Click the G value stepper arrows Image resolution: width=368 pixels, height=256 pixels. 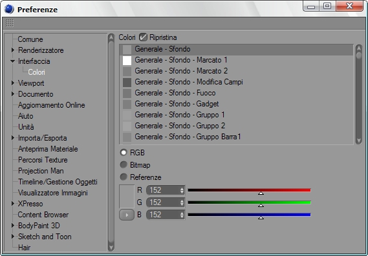tap(182, 202)
